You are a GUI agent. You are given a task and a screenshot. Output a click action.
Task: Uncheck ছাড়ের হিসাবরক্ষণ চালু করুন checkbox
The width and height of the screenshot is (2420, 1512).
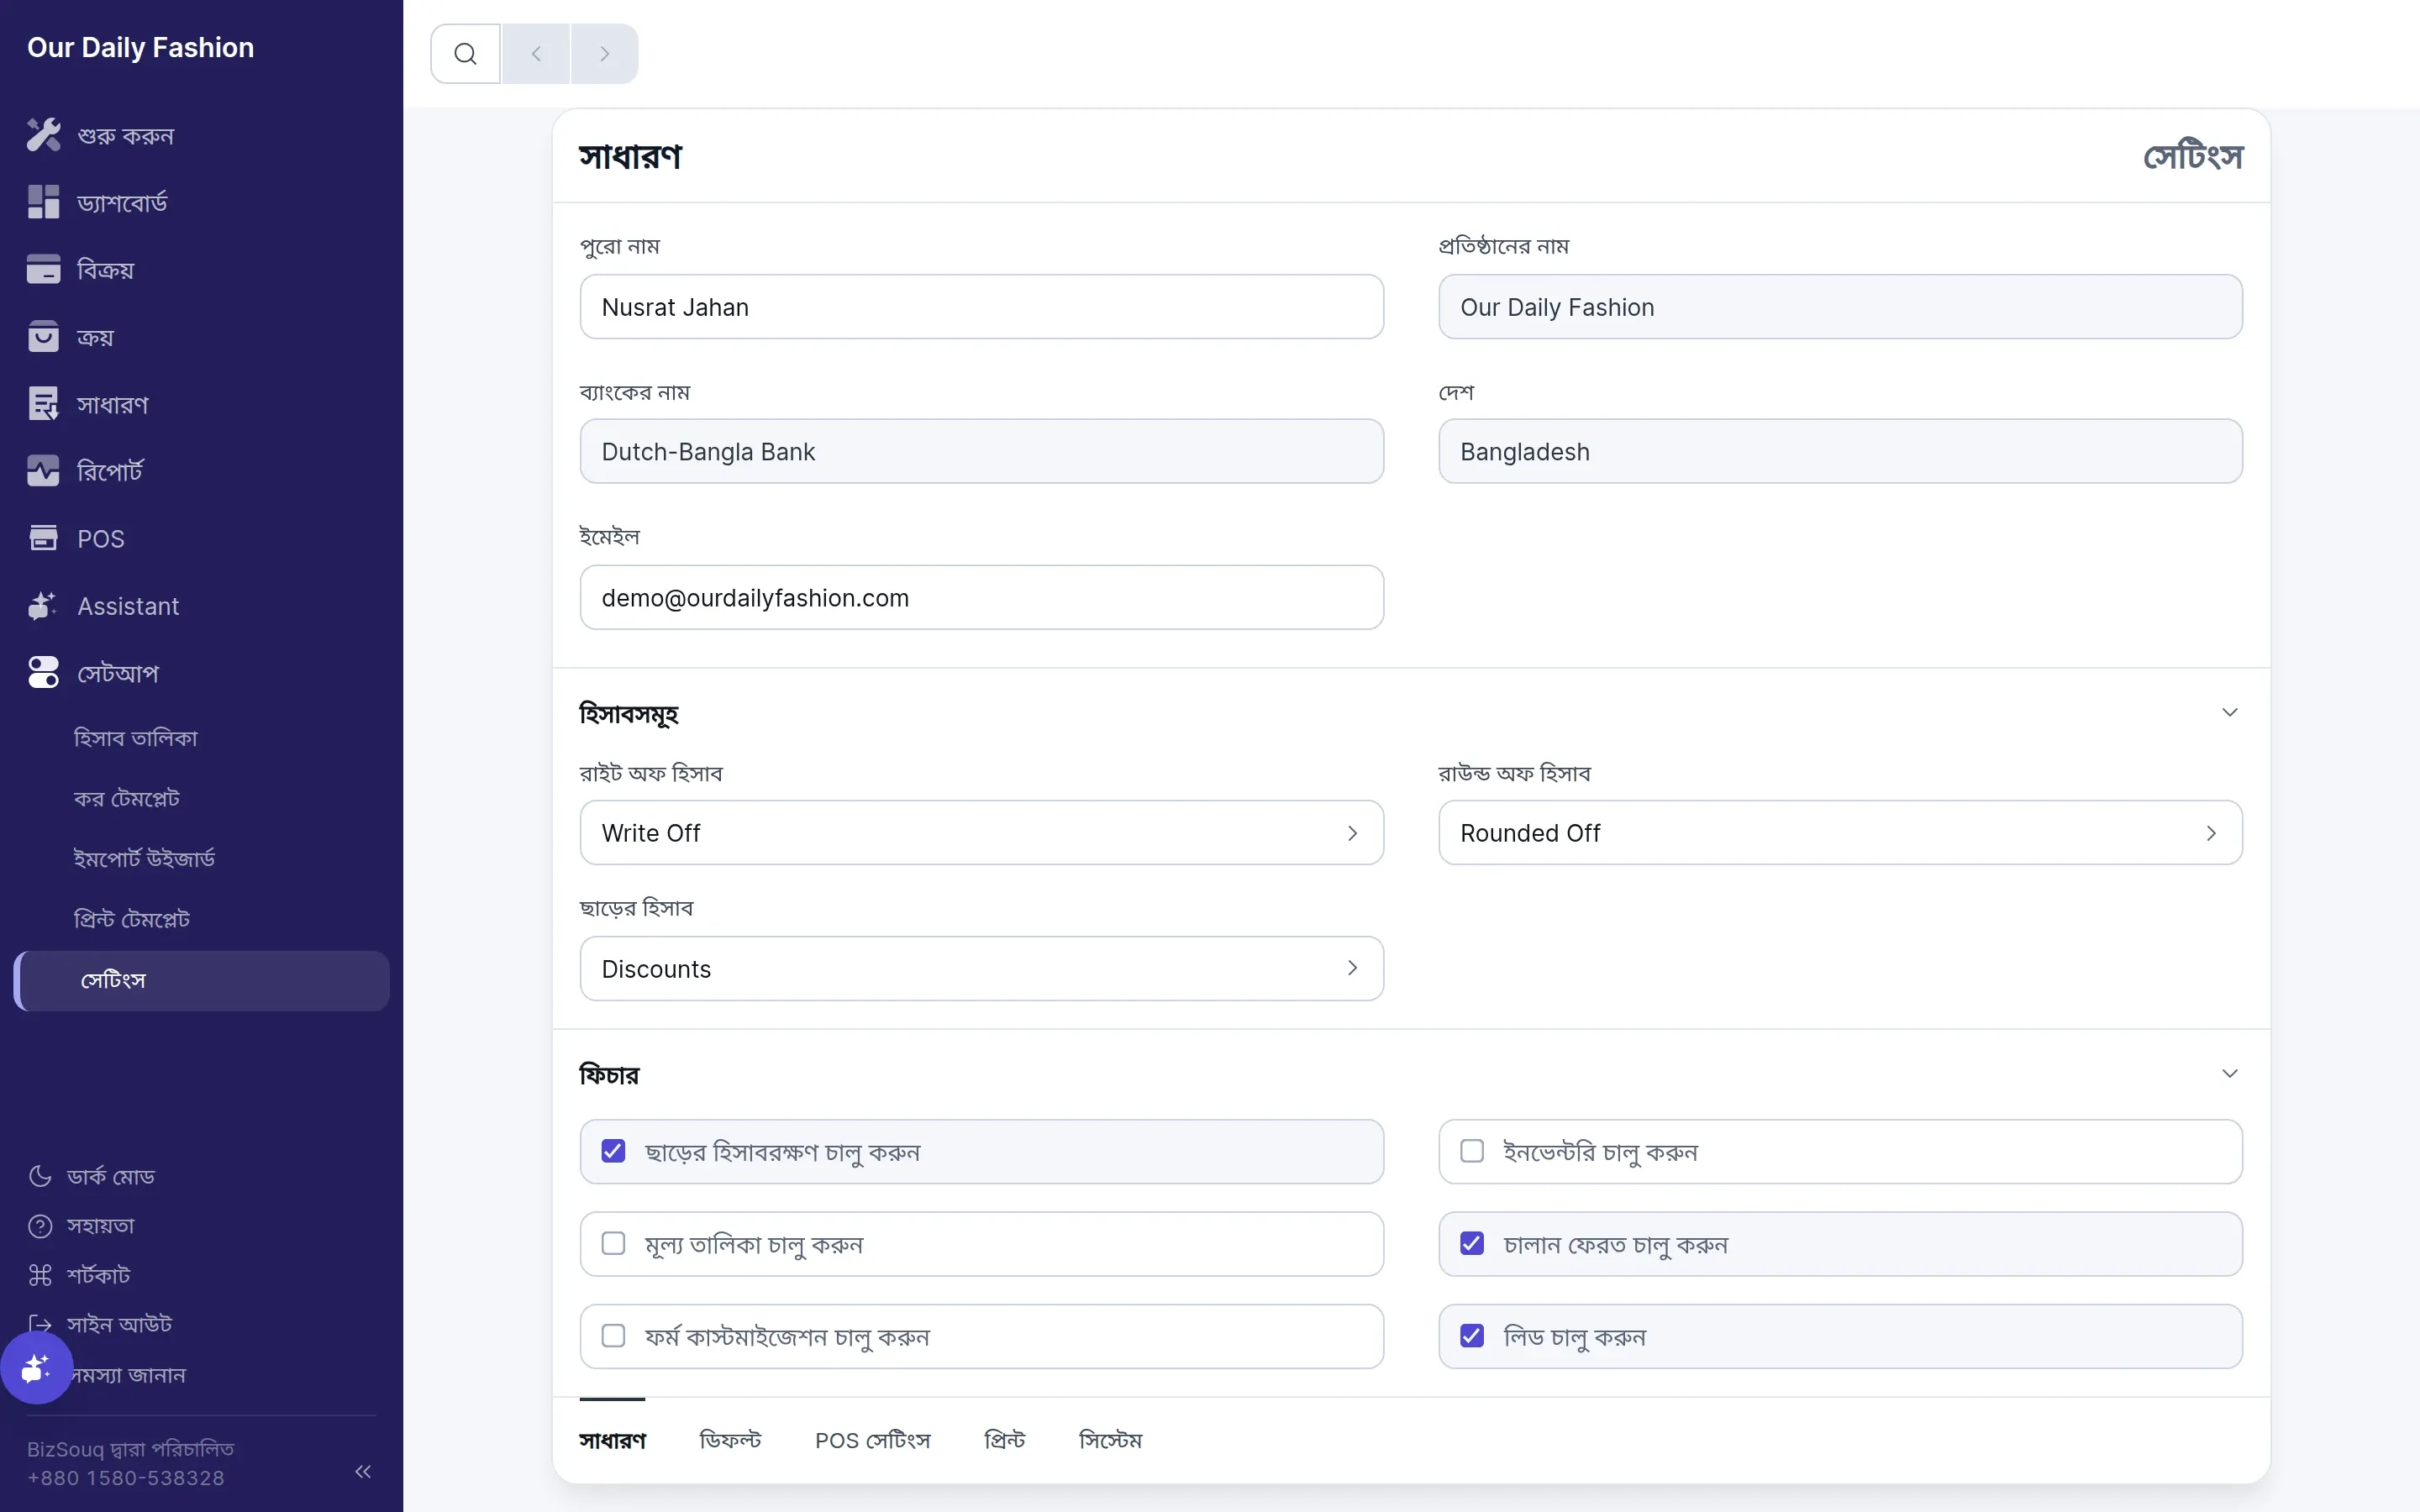613,1151
